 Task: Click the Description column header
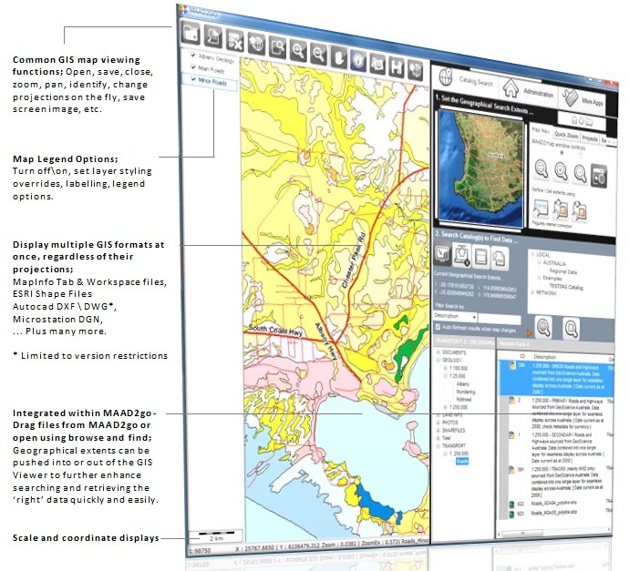coord(544,356)
